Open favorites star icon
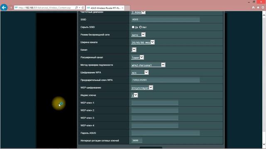Screen dimensions: 266x149 (x=258, y=7)
